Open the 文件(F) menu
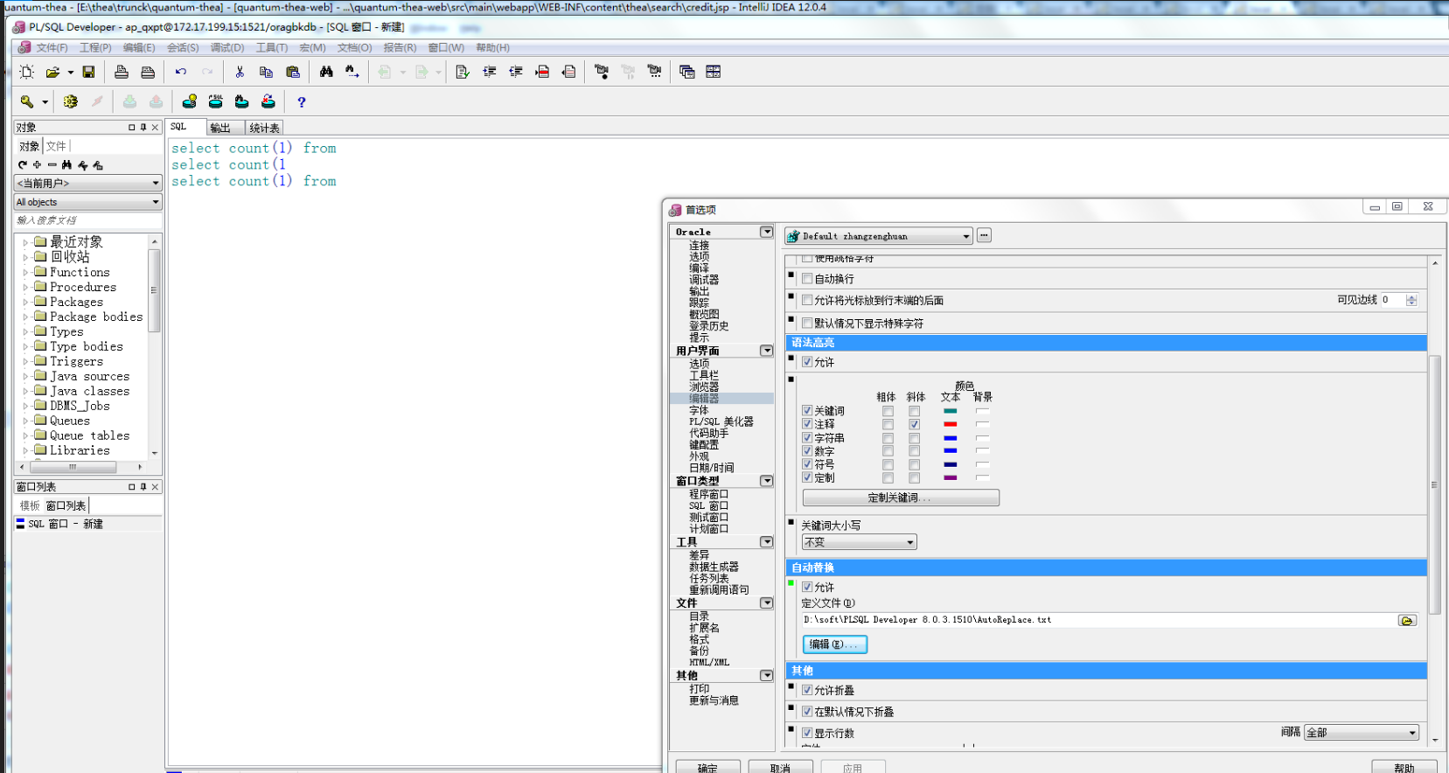 (52, 47)
